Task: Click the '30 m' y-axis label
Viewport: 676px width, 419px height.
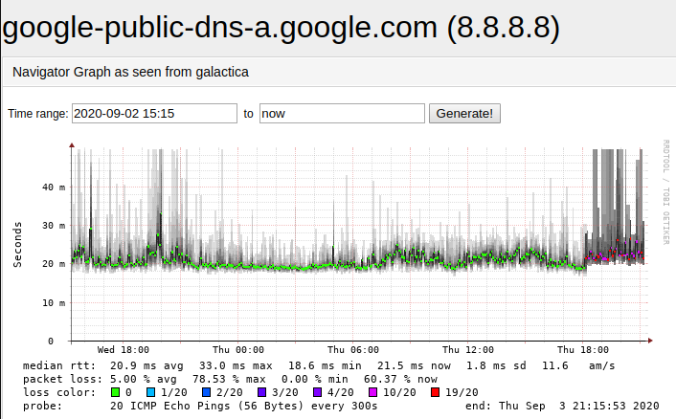Action: pos(54,226)
